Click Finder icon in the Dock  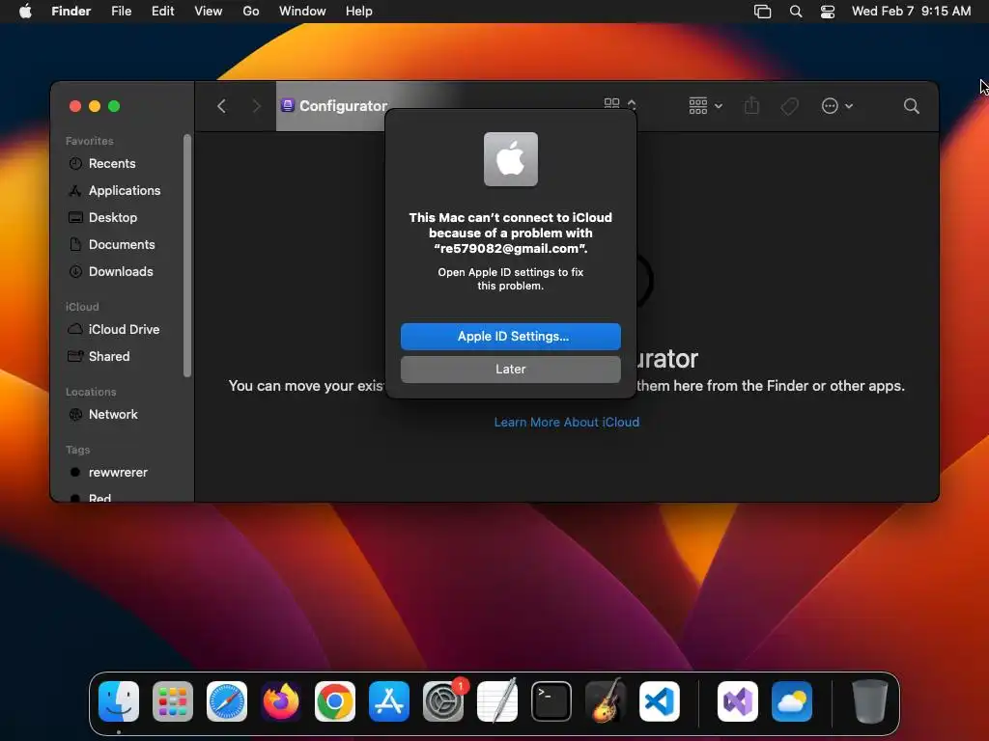(119, 701)
